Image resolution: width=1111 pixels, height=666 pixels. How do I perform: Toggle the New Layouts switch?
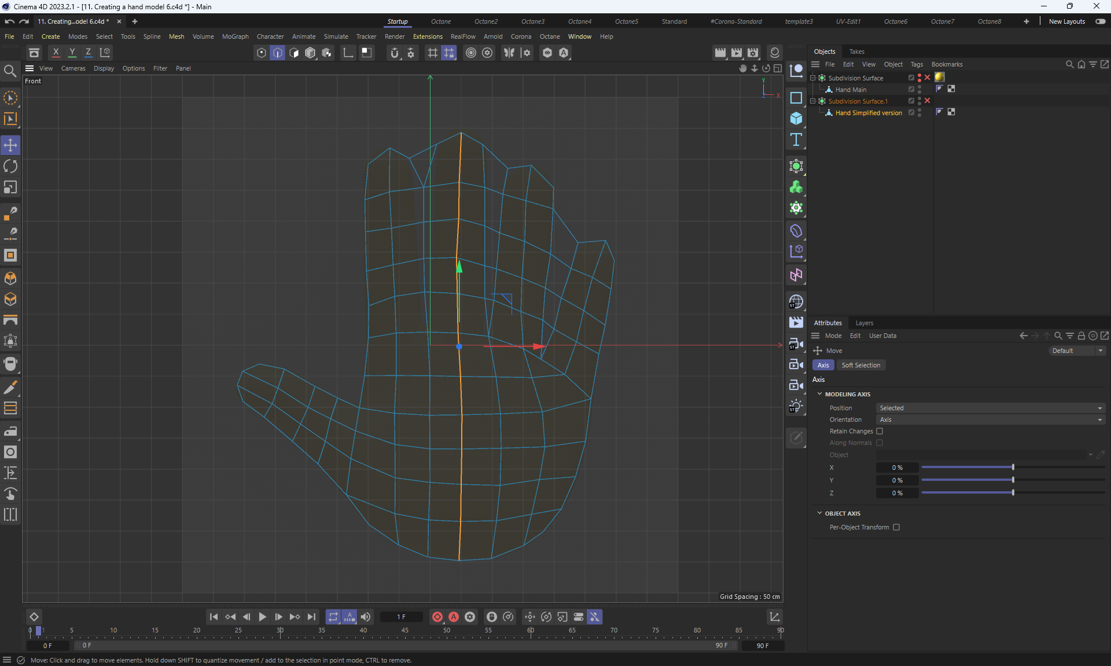coord(1100,21)
